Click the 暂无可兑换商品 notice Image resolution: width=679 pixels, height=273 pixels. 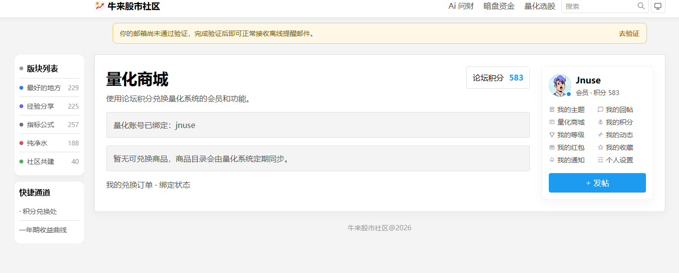pos(318,159)
